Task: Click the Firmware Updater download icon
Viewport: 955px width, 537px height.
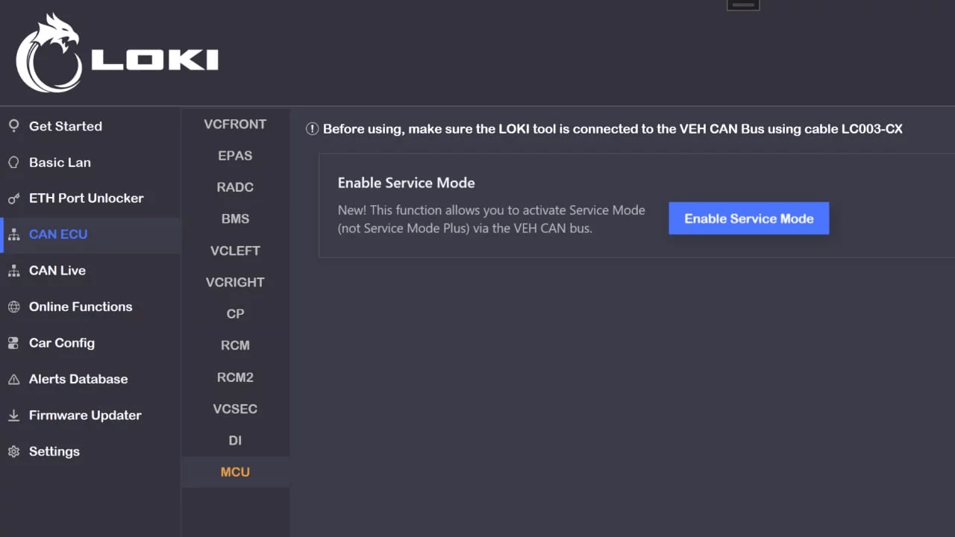Action: (13, 415)
